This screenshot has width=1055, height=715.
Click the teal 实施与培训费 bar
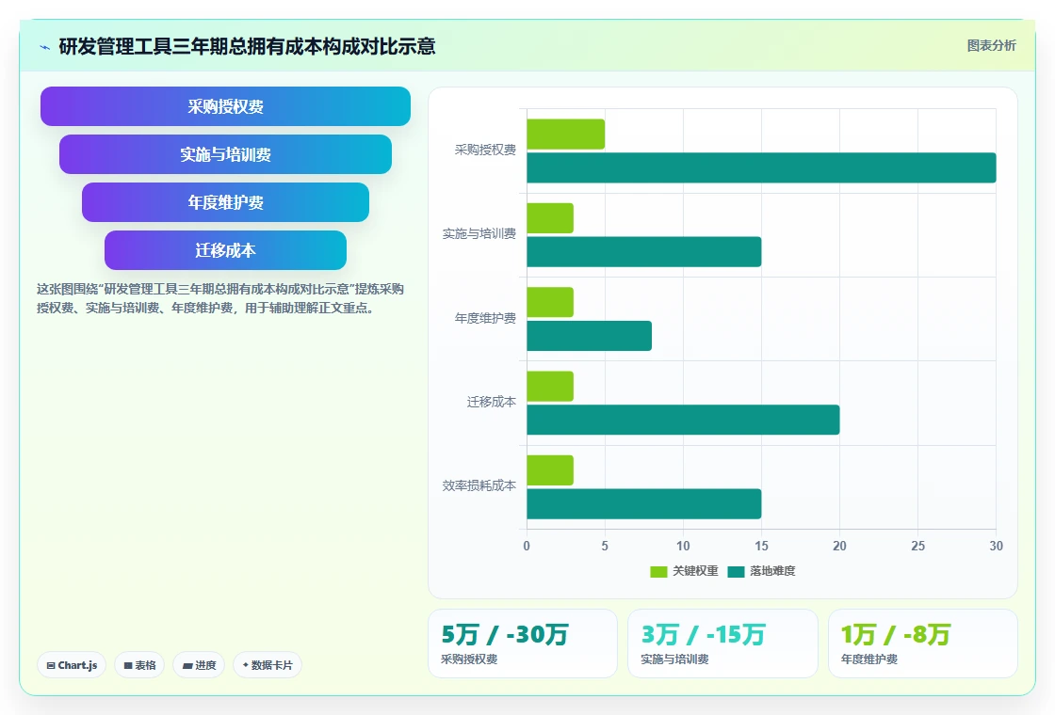(x=644, y=252)
